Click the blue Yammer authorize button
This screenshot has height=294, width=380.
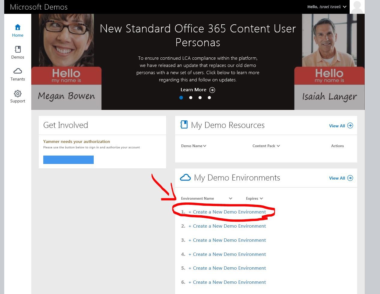point(68,160)
